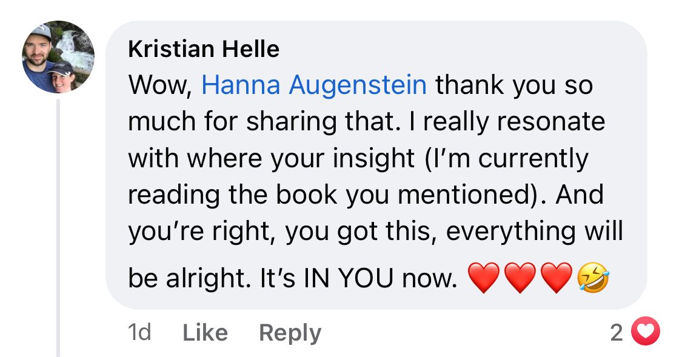Click the red heart reaction icon
The image size is (682, 357).
[x=646, y=332]
